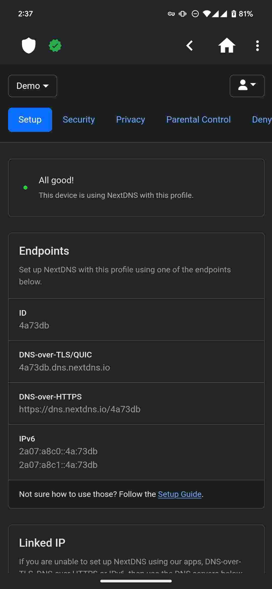Open the three-dot overflow menu

[257, 45]
